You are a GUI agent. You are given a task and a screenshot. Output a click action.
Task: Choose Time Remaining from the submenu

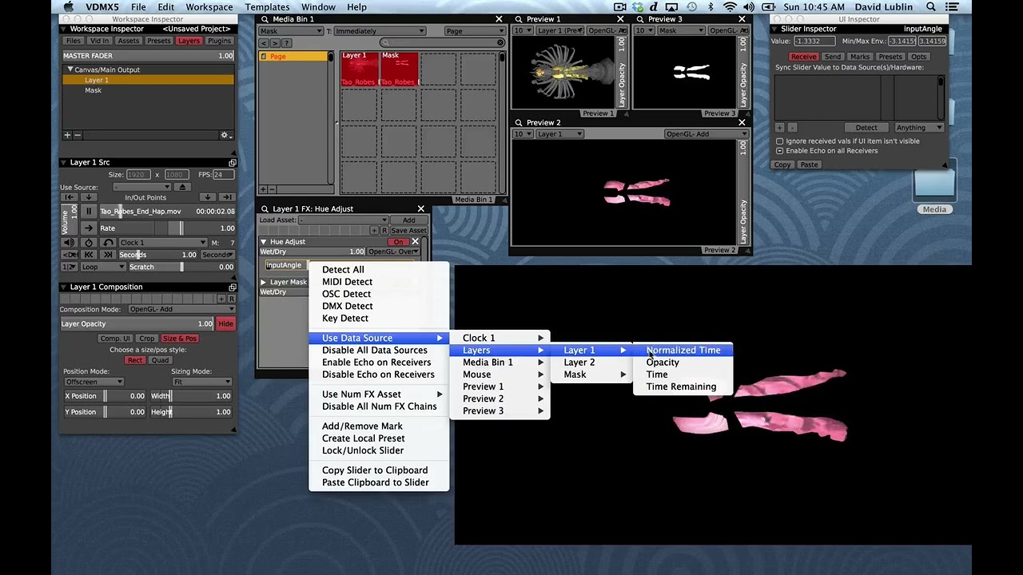coord(681,387)
